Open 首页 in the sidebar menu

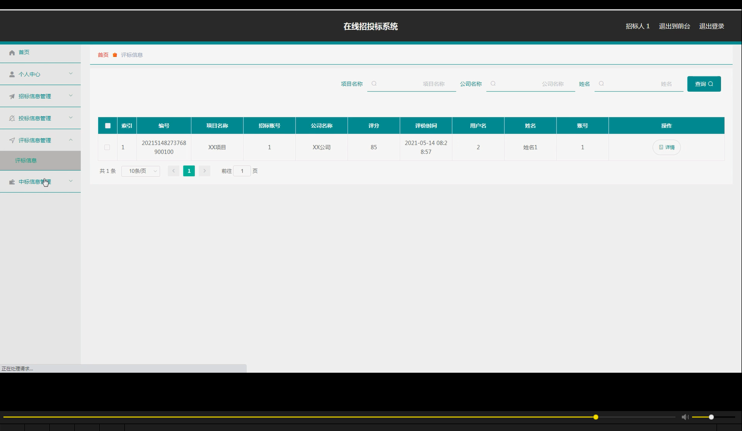[40, 52]
